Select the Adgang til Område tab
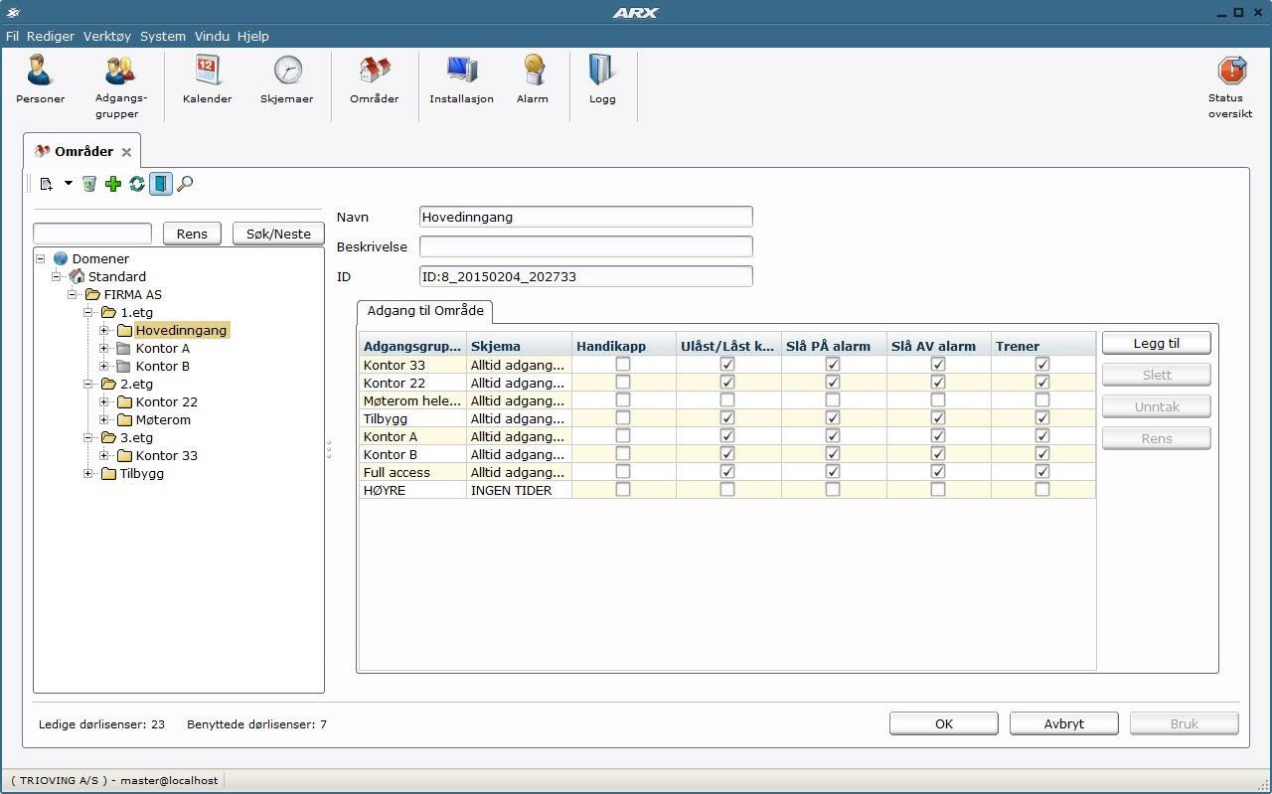This screenshot has height=794, width=1272. pyautogui.click(x=425, y=311)
